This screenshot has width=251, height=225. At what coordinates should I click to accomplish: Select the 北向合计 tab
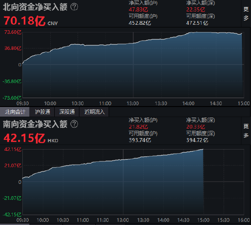point(15,112)
